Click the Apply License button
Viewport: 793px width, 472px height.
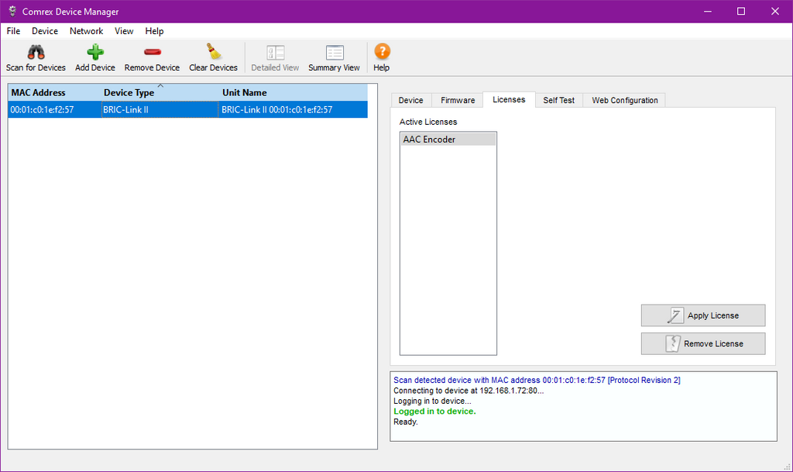point(703,315)
